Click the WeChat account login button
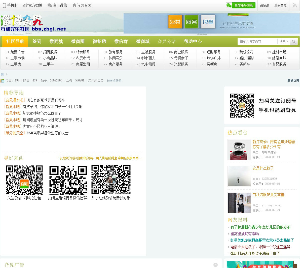The height and width of the screenshot is (268, 302). (x=241, y=5)
